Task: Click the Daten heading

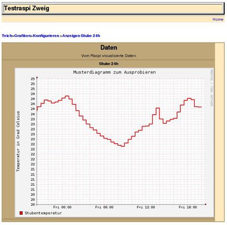Action: pyautogui.click(x=108, y=47)
